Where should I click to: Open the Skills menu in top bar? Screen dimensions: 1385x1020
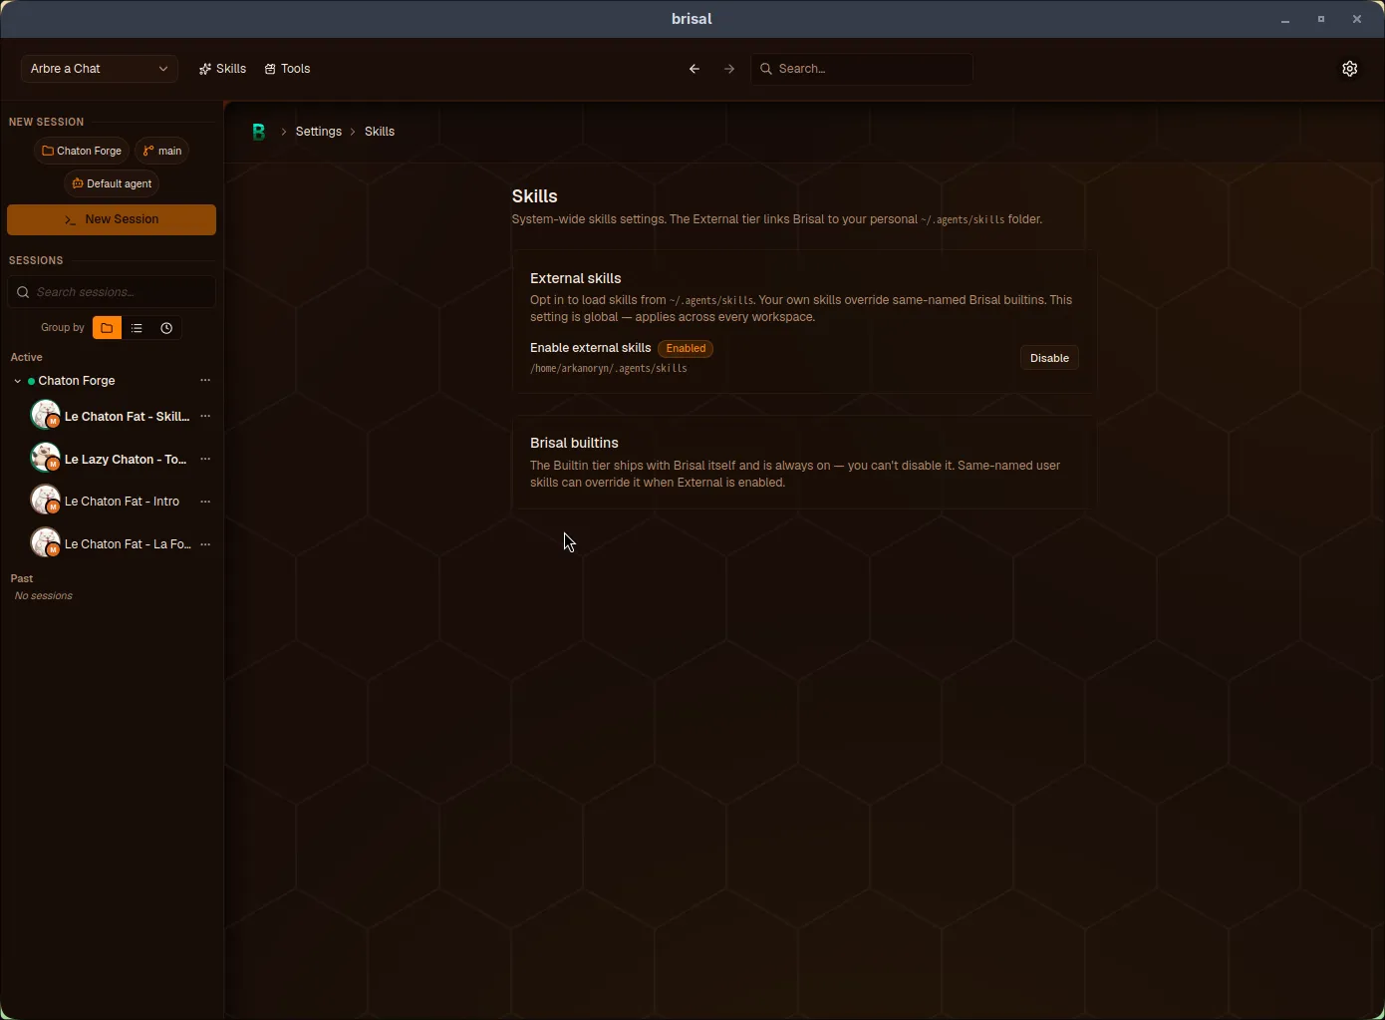pos(222,69)
